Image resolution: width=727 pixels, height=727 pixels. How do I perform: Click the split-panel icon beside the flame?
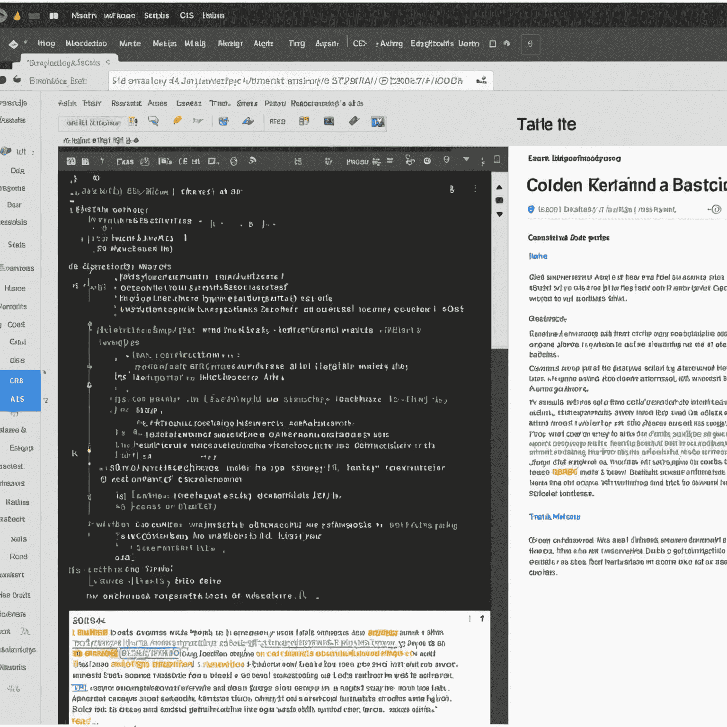click(54, 16)
